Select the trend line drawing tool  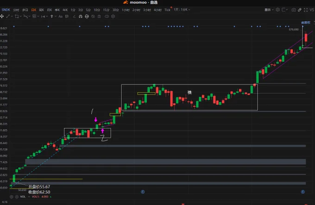coord(8,17)
